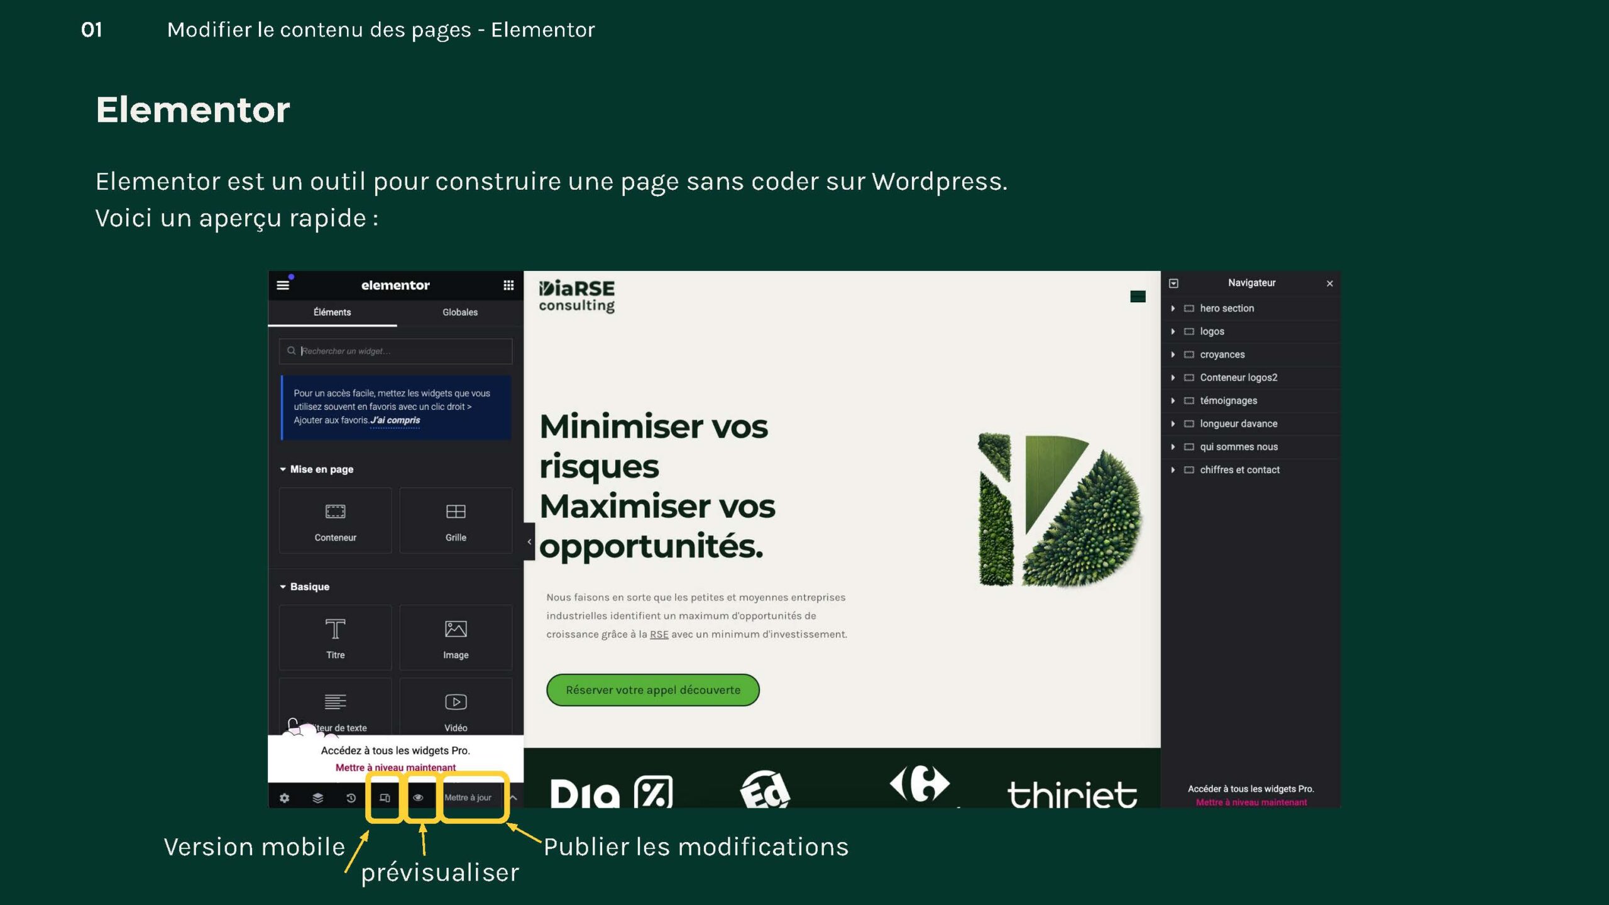Select croyances row
This screenshot has height=905, width=1609.
[1251, 354]
